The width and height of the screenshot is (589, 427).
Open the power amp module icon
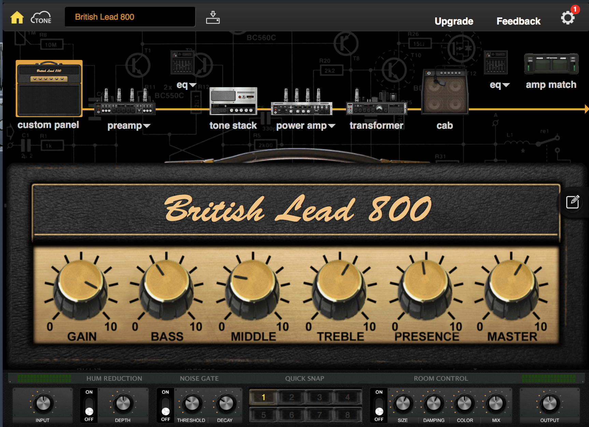pos(302,101)
